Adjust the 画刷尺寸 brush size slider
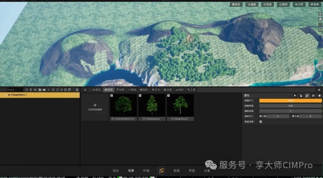 tap(290, 100)
